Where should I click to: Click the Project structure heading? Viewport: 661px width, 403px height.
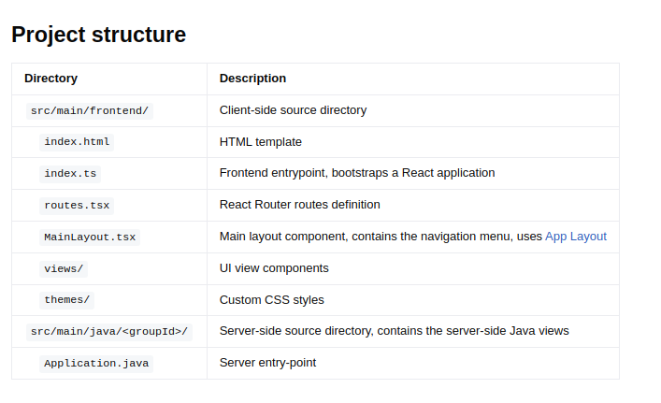[x=99, y=35]
